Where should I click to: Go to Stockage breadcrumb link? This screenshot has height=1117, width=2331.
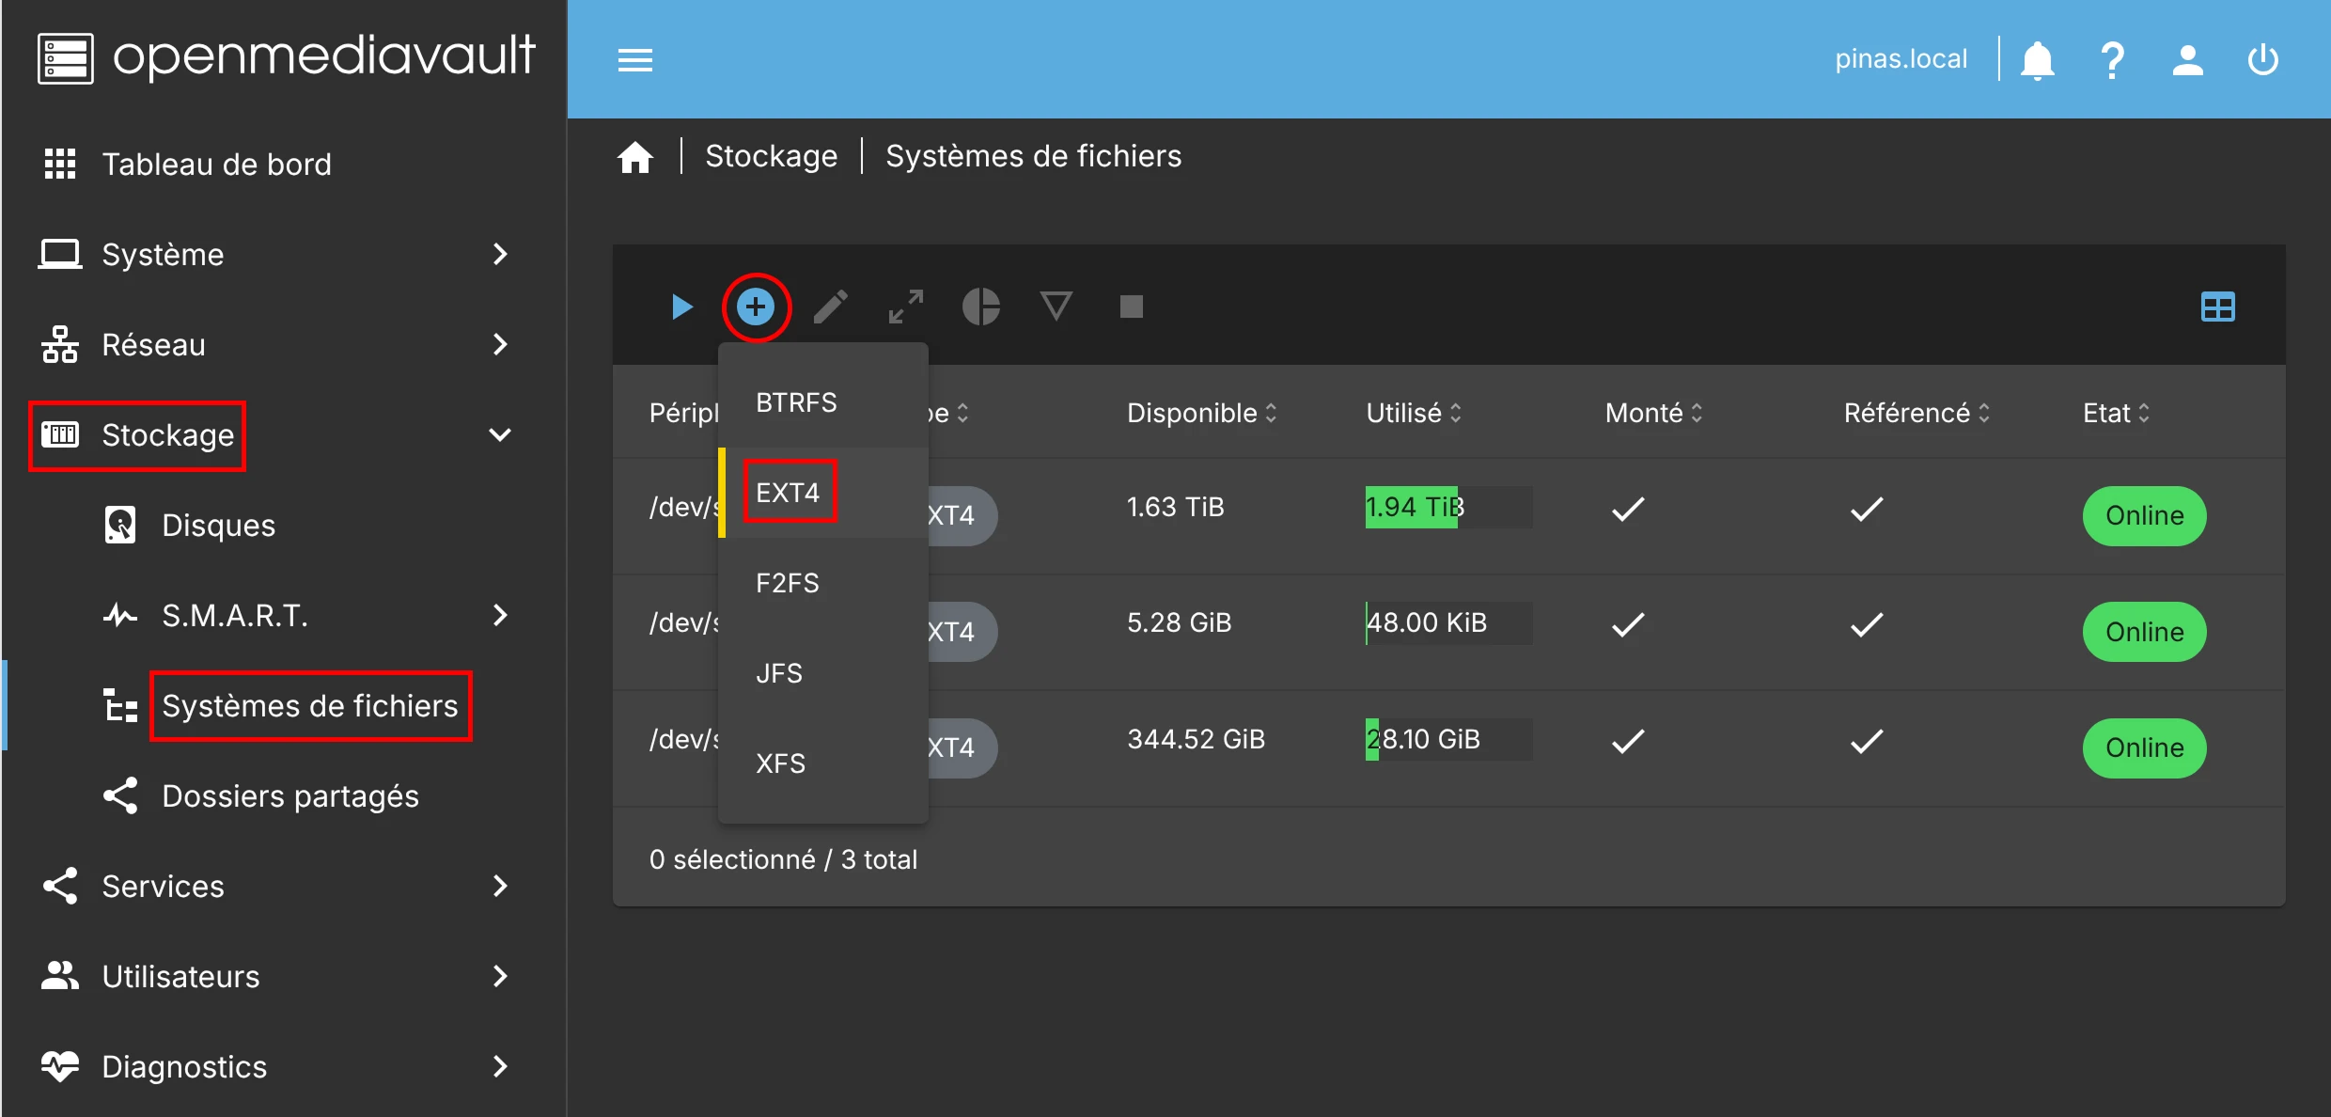click(771, 156)
